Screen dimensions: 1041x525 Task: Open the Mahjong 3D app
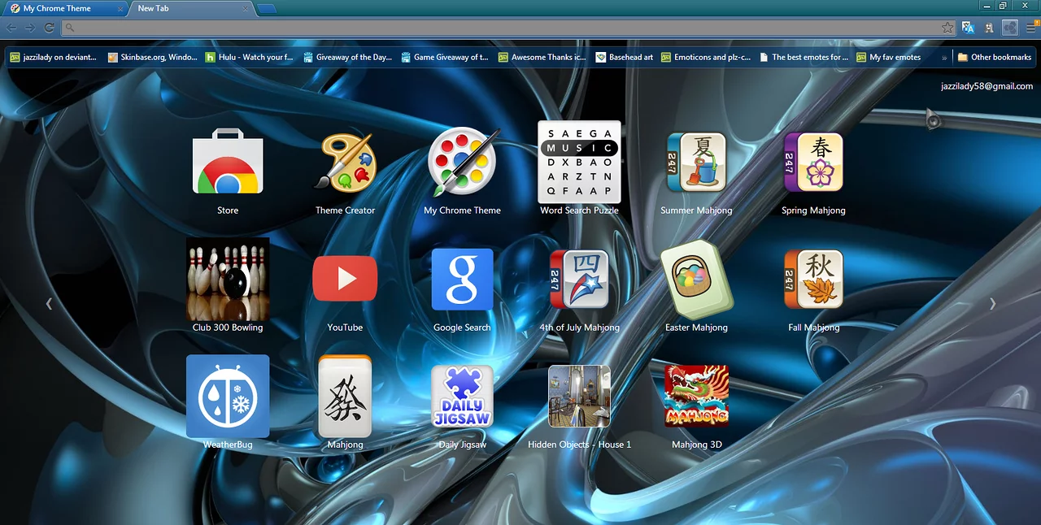pyautogui.click(x=696, y=396)
